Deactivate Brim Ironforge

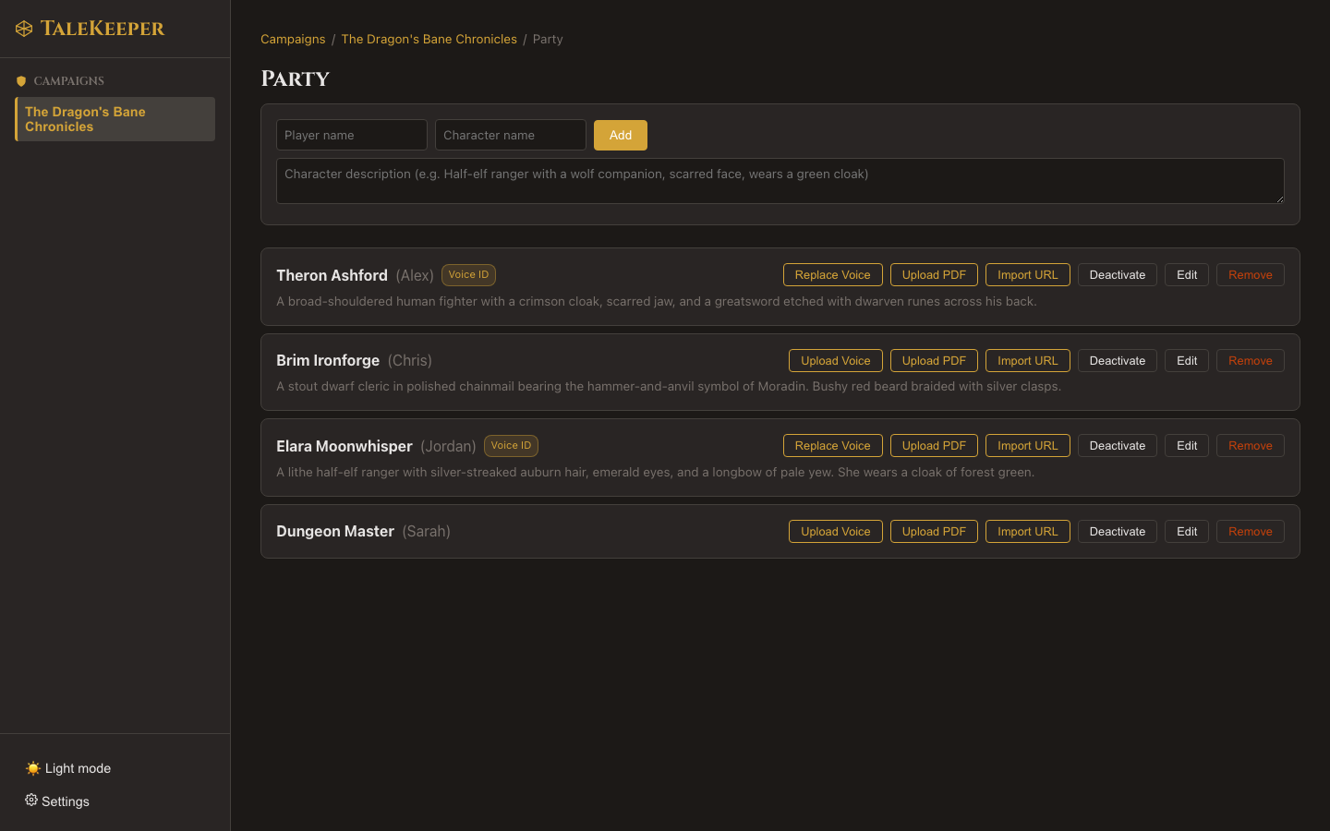click(x=1117, y=360)
